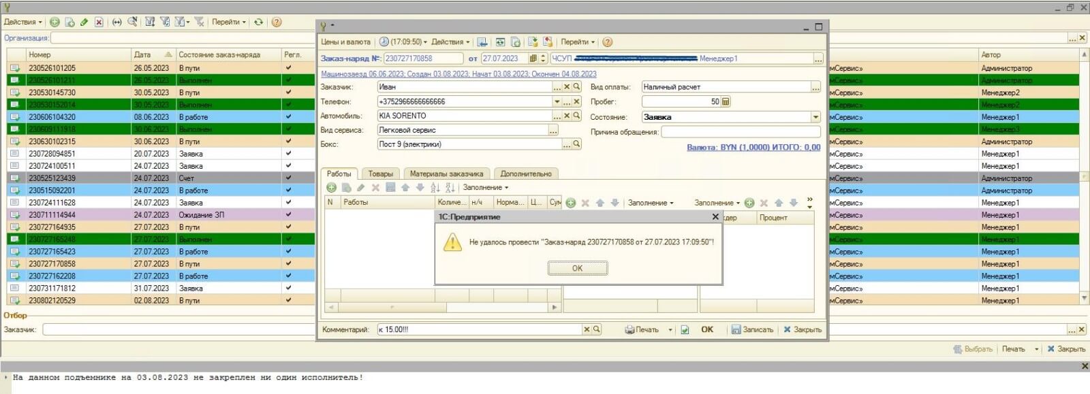1090x394 pixels.
Task: Click the Причина обращения input field
Action: pos(741,131)
